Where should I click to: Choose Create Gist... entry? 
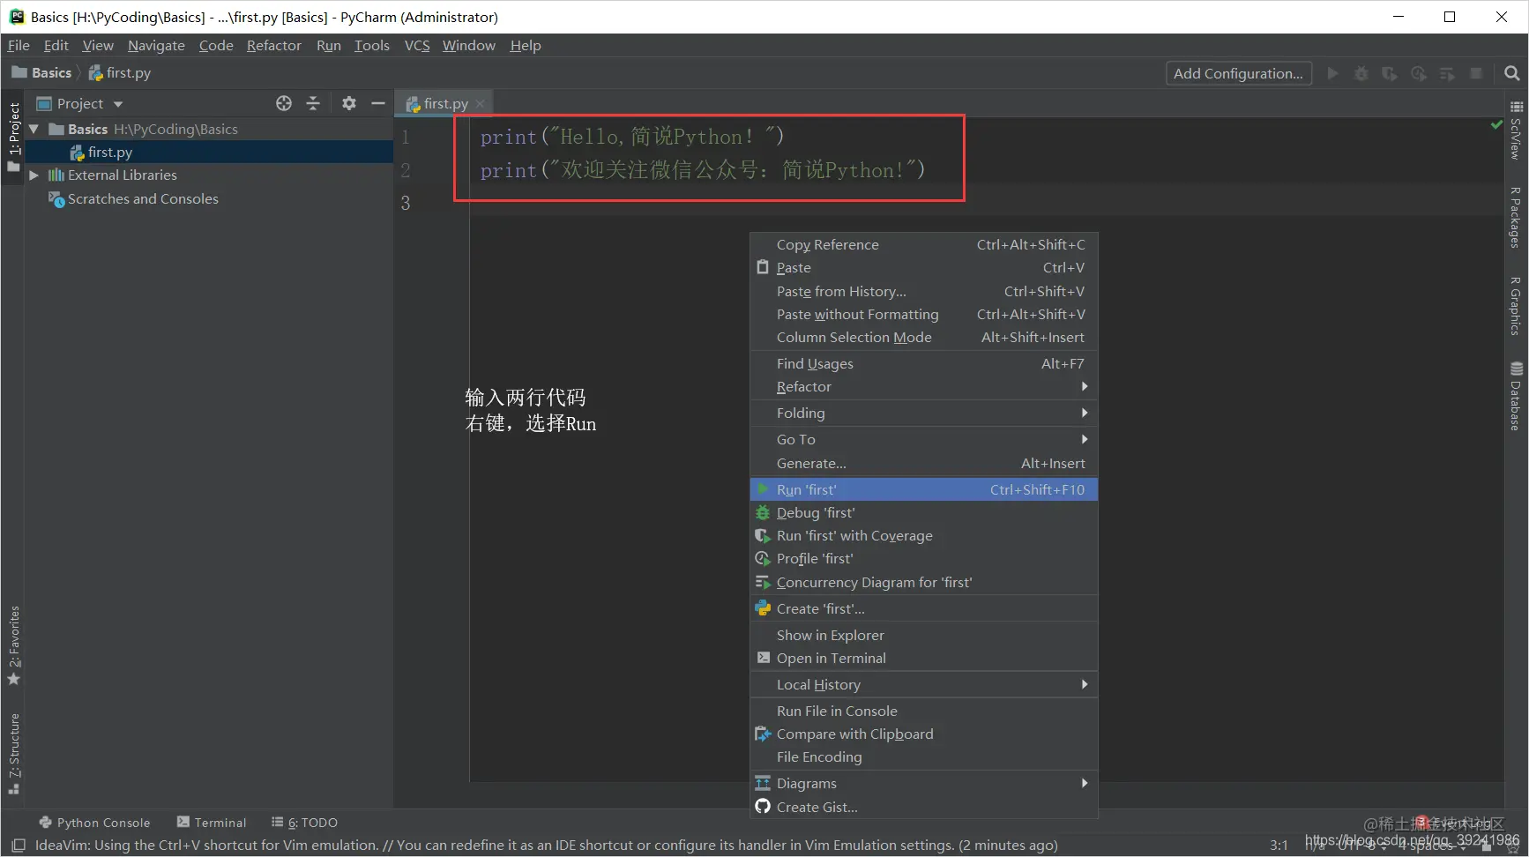pos(924,808)
